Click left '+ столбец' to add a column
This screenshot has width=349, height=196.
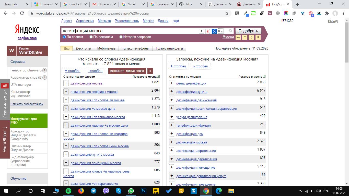tap(73, 71)
